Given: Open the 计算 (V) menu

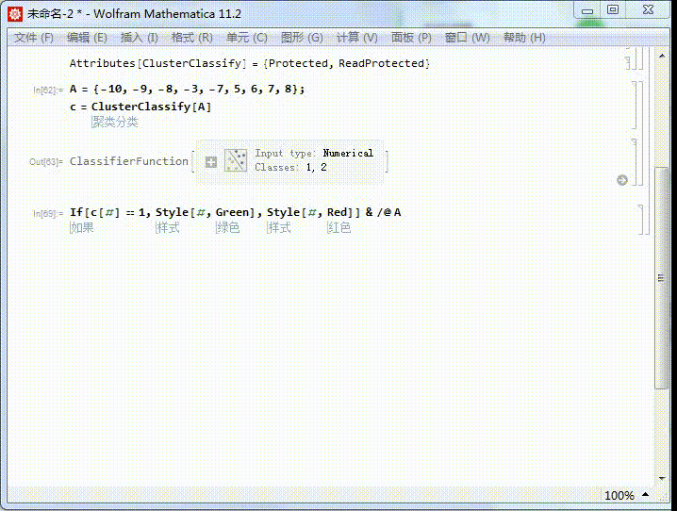Looking at the screenshot, I should (x=356, y=38).
